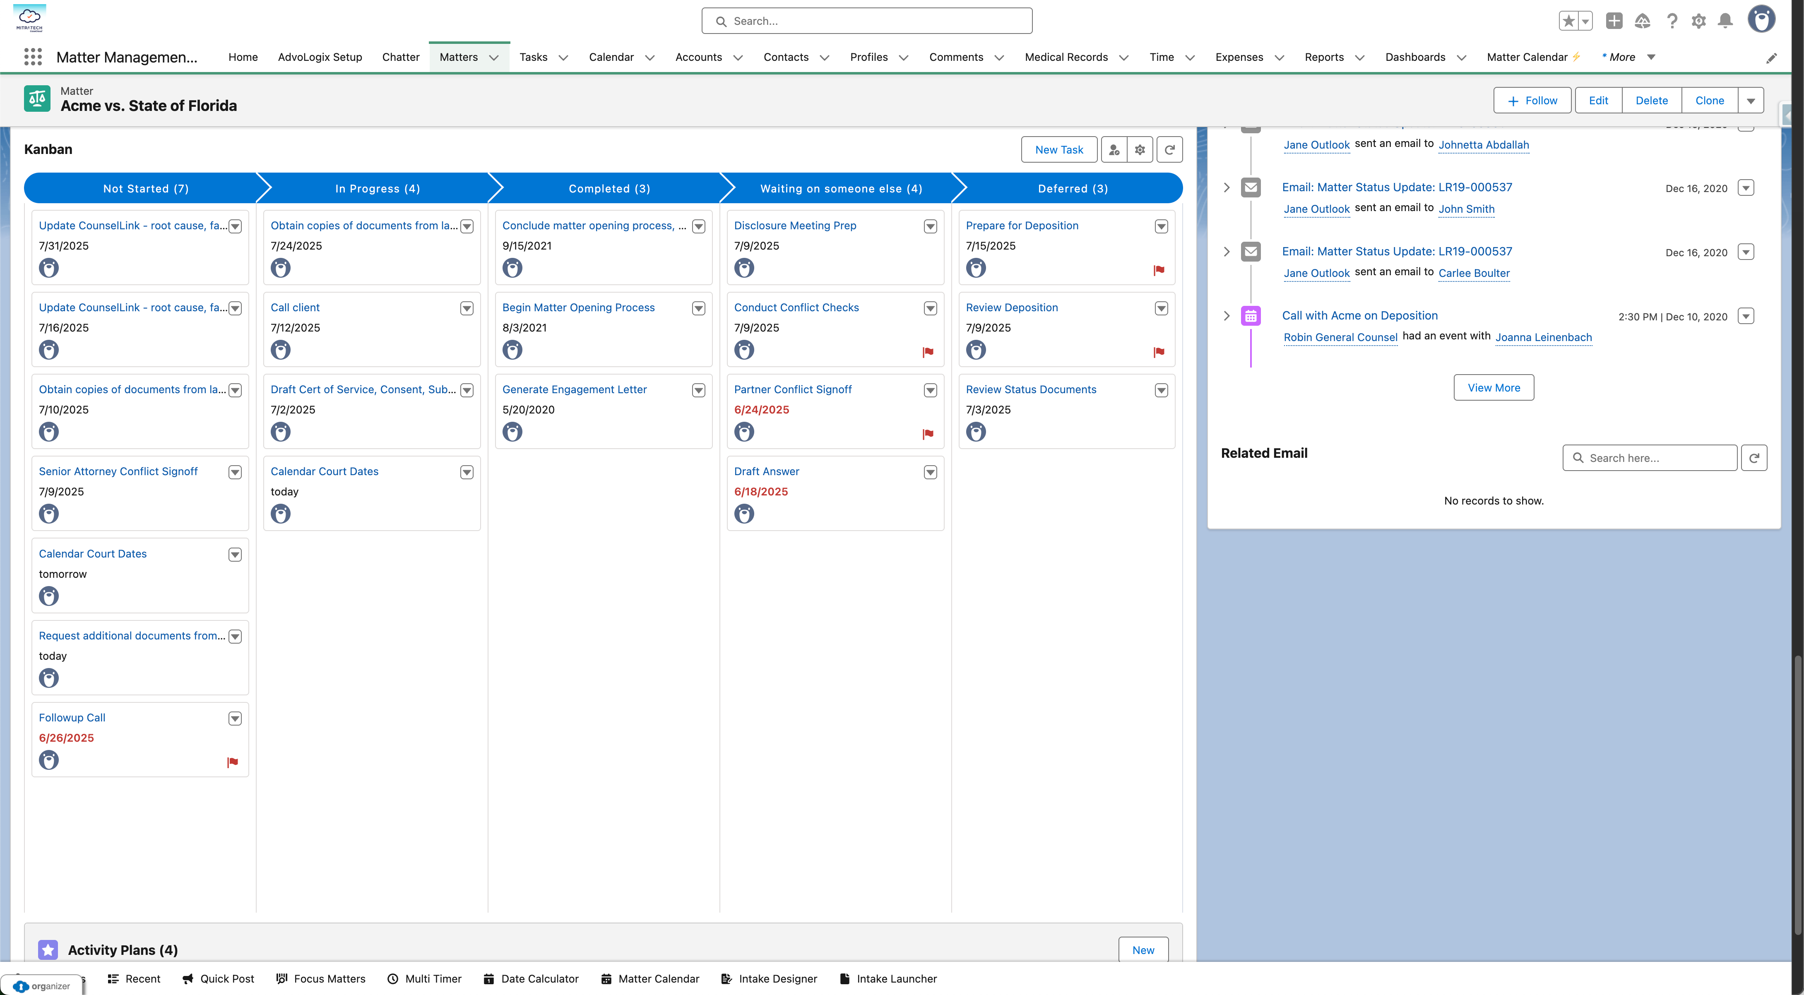Expand the Call with Acme on Deposition entry
The image size is (1804, 995).
pyautogui.click(x=1226, y=316)
